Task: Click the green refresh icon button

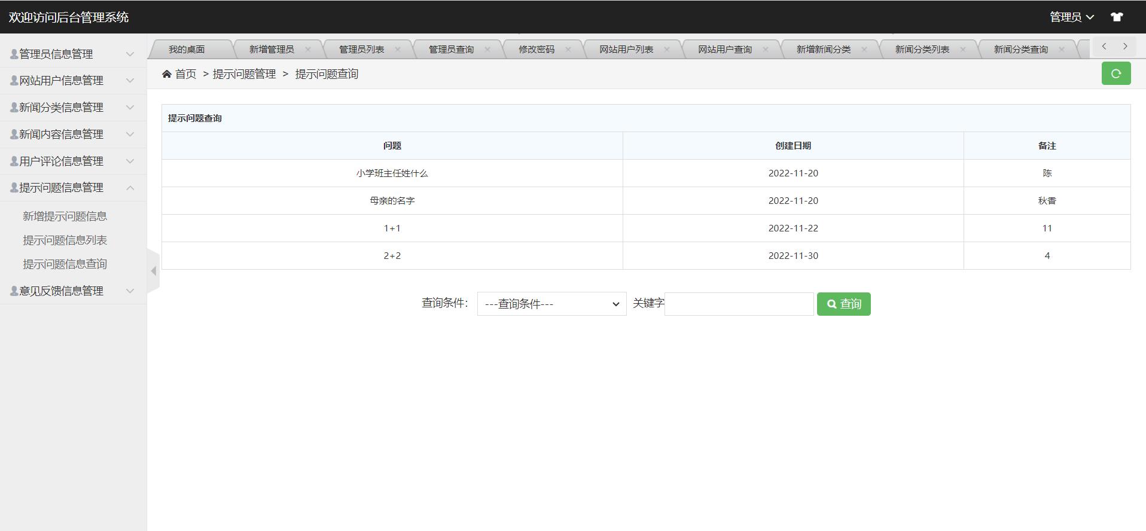Action: pyautogui.click(x=1116, y=74)
